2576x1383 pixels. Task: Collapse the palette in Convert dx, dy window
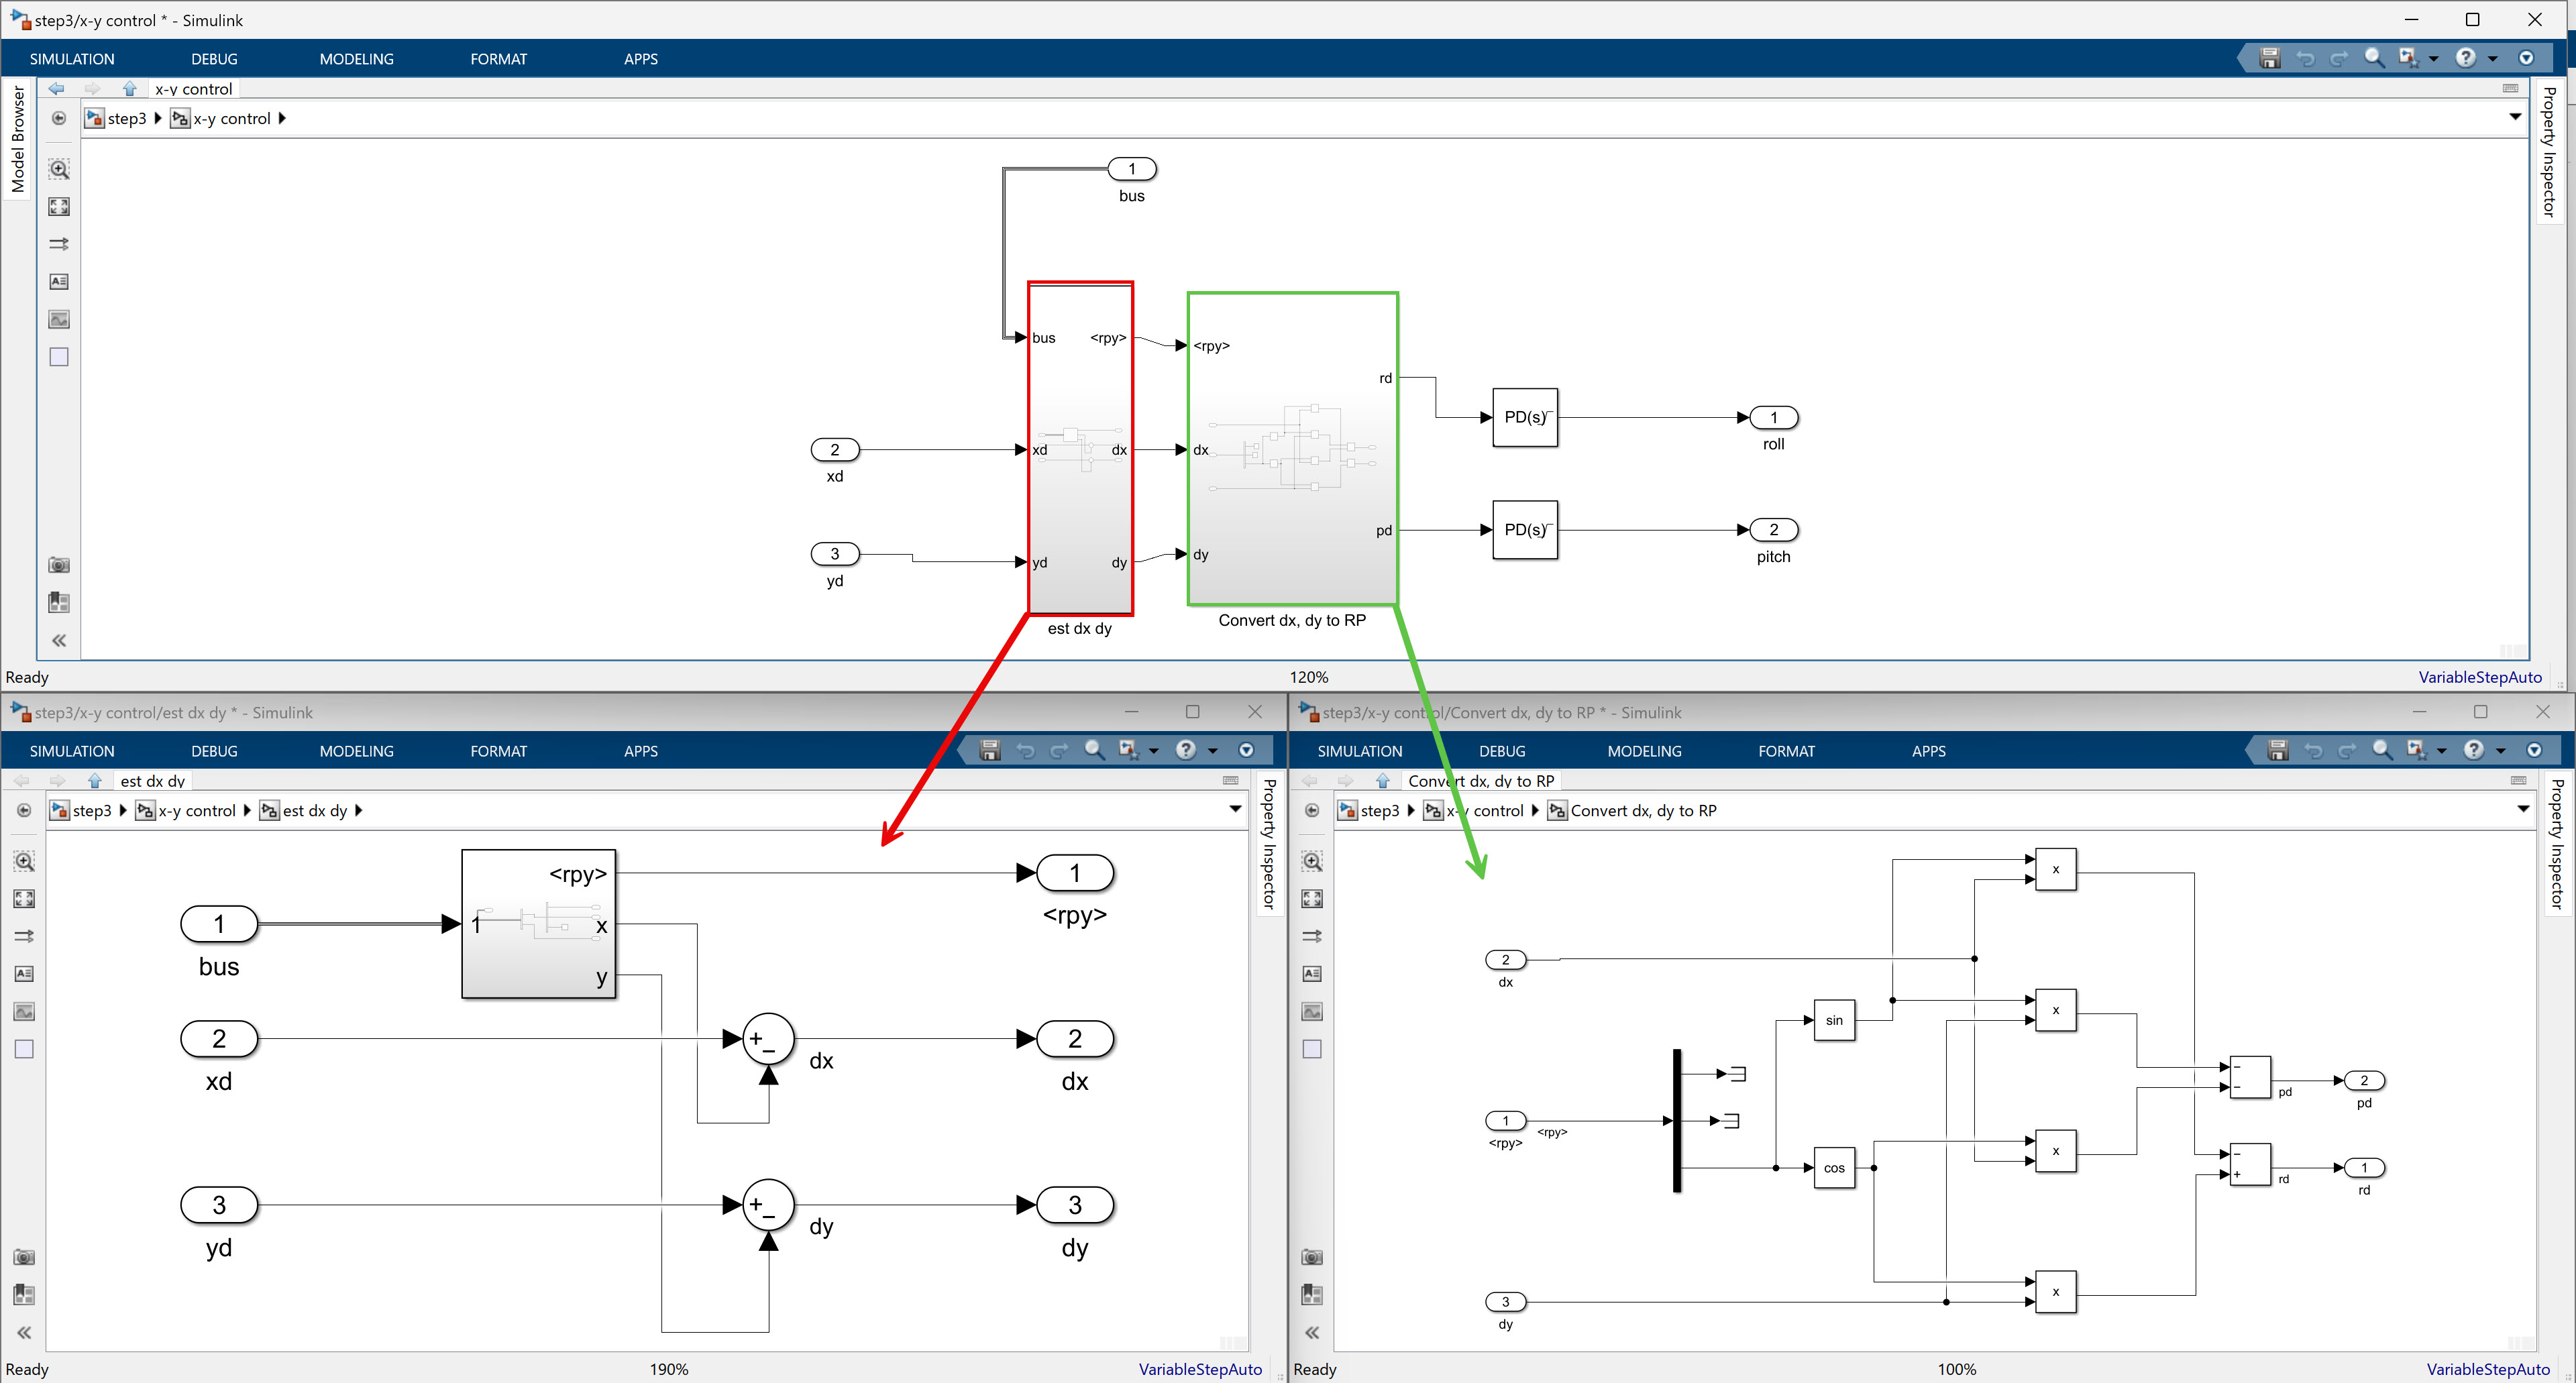pos(1312,1333)
